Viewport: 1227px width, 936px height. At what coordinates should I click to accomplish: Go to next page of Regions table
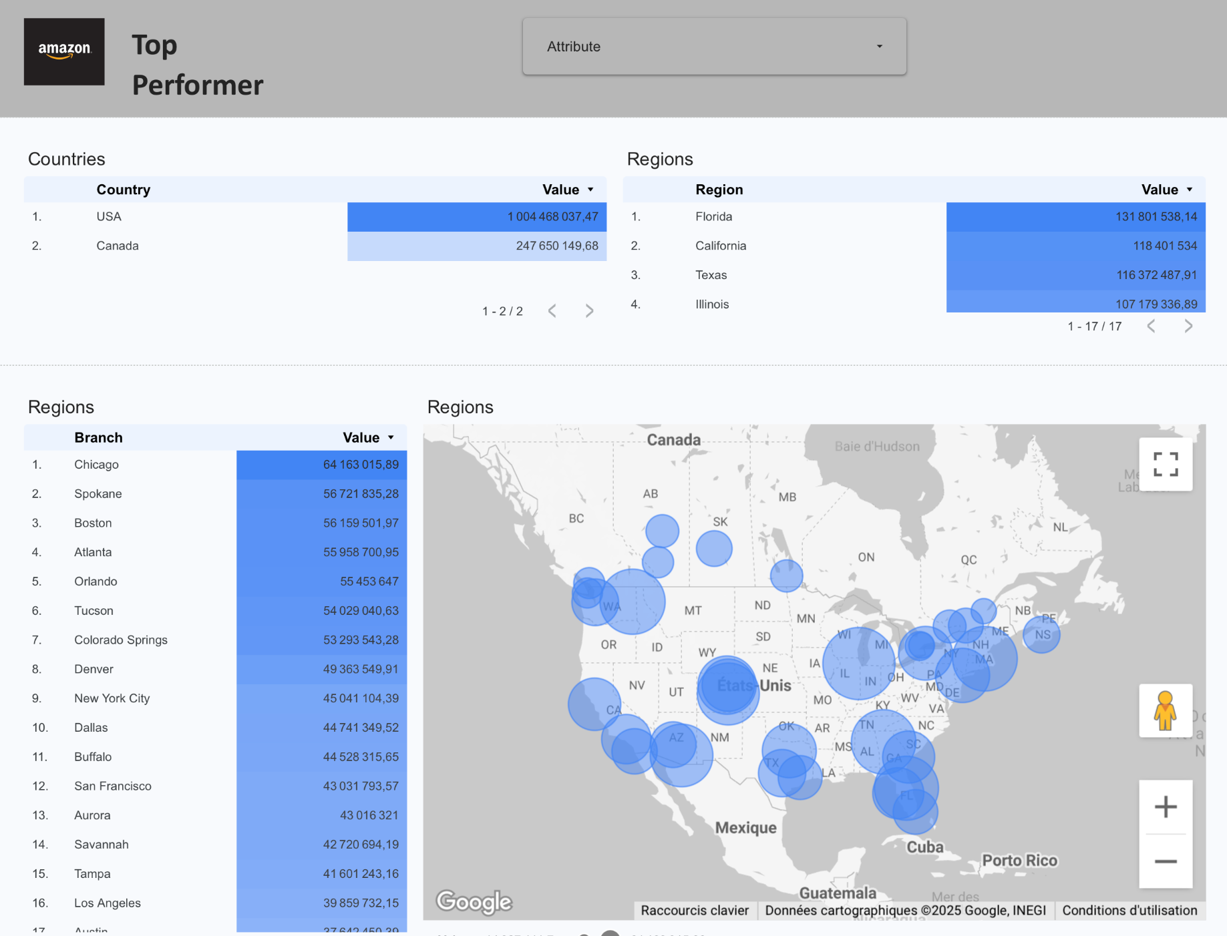[x=1189, y=326]
